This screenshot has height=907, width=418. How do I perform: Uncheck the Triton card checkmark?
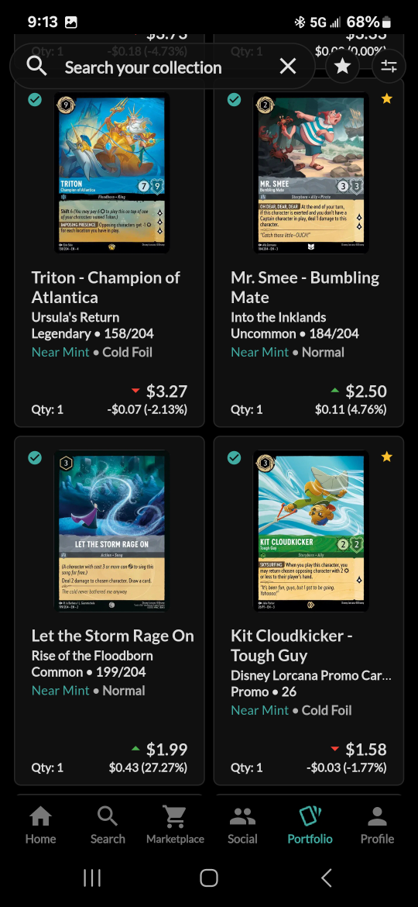[35, 99]
